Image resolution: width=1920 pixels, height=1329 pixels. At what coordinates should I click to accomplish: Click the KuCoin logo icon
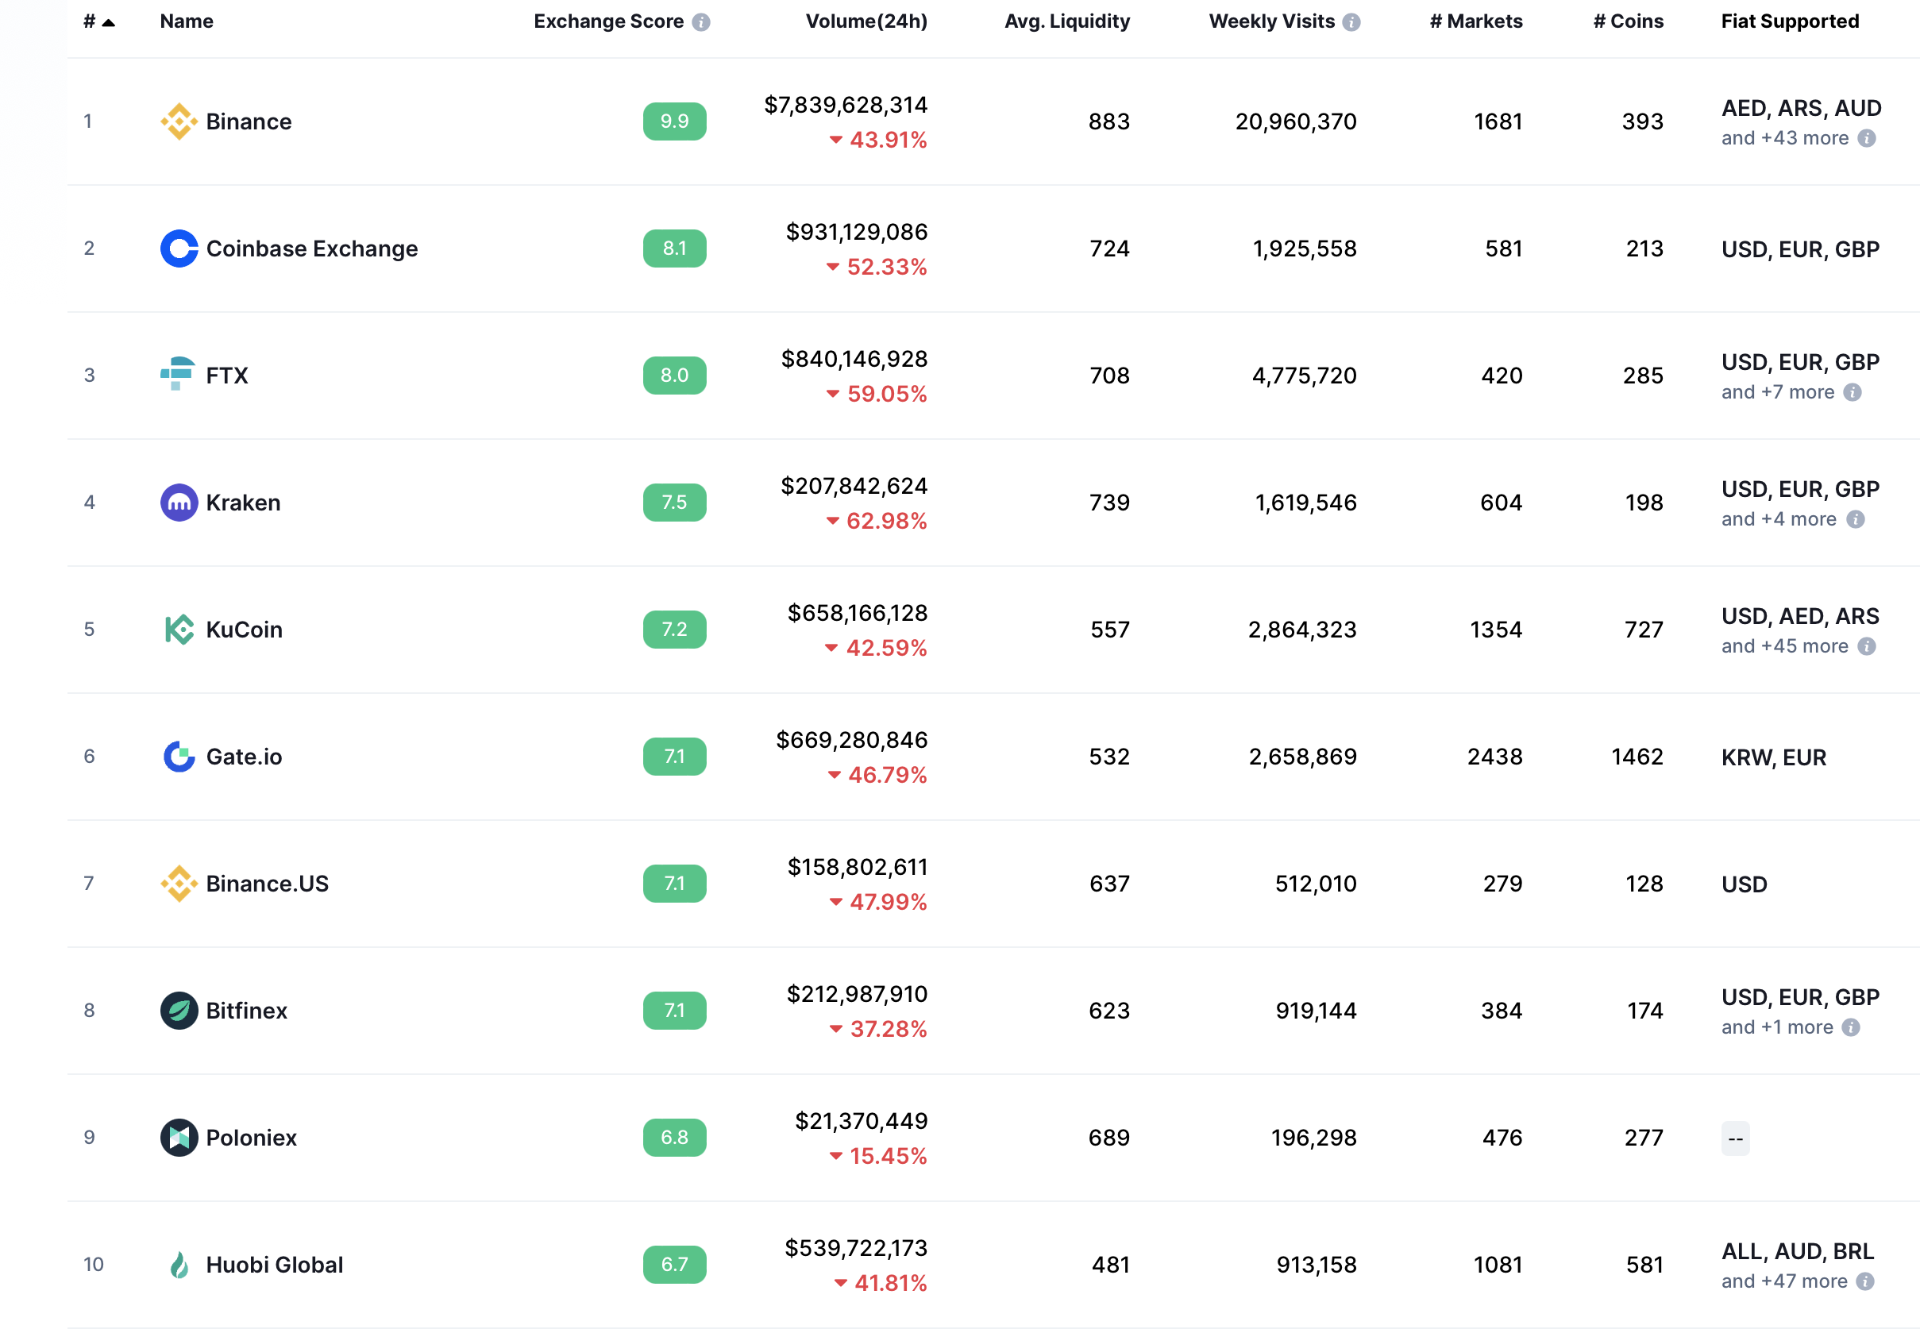tap(179, 630)
